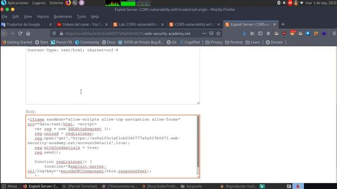Open the Firefox account icon
Screen dimensions: 337x189
(268, 34)
